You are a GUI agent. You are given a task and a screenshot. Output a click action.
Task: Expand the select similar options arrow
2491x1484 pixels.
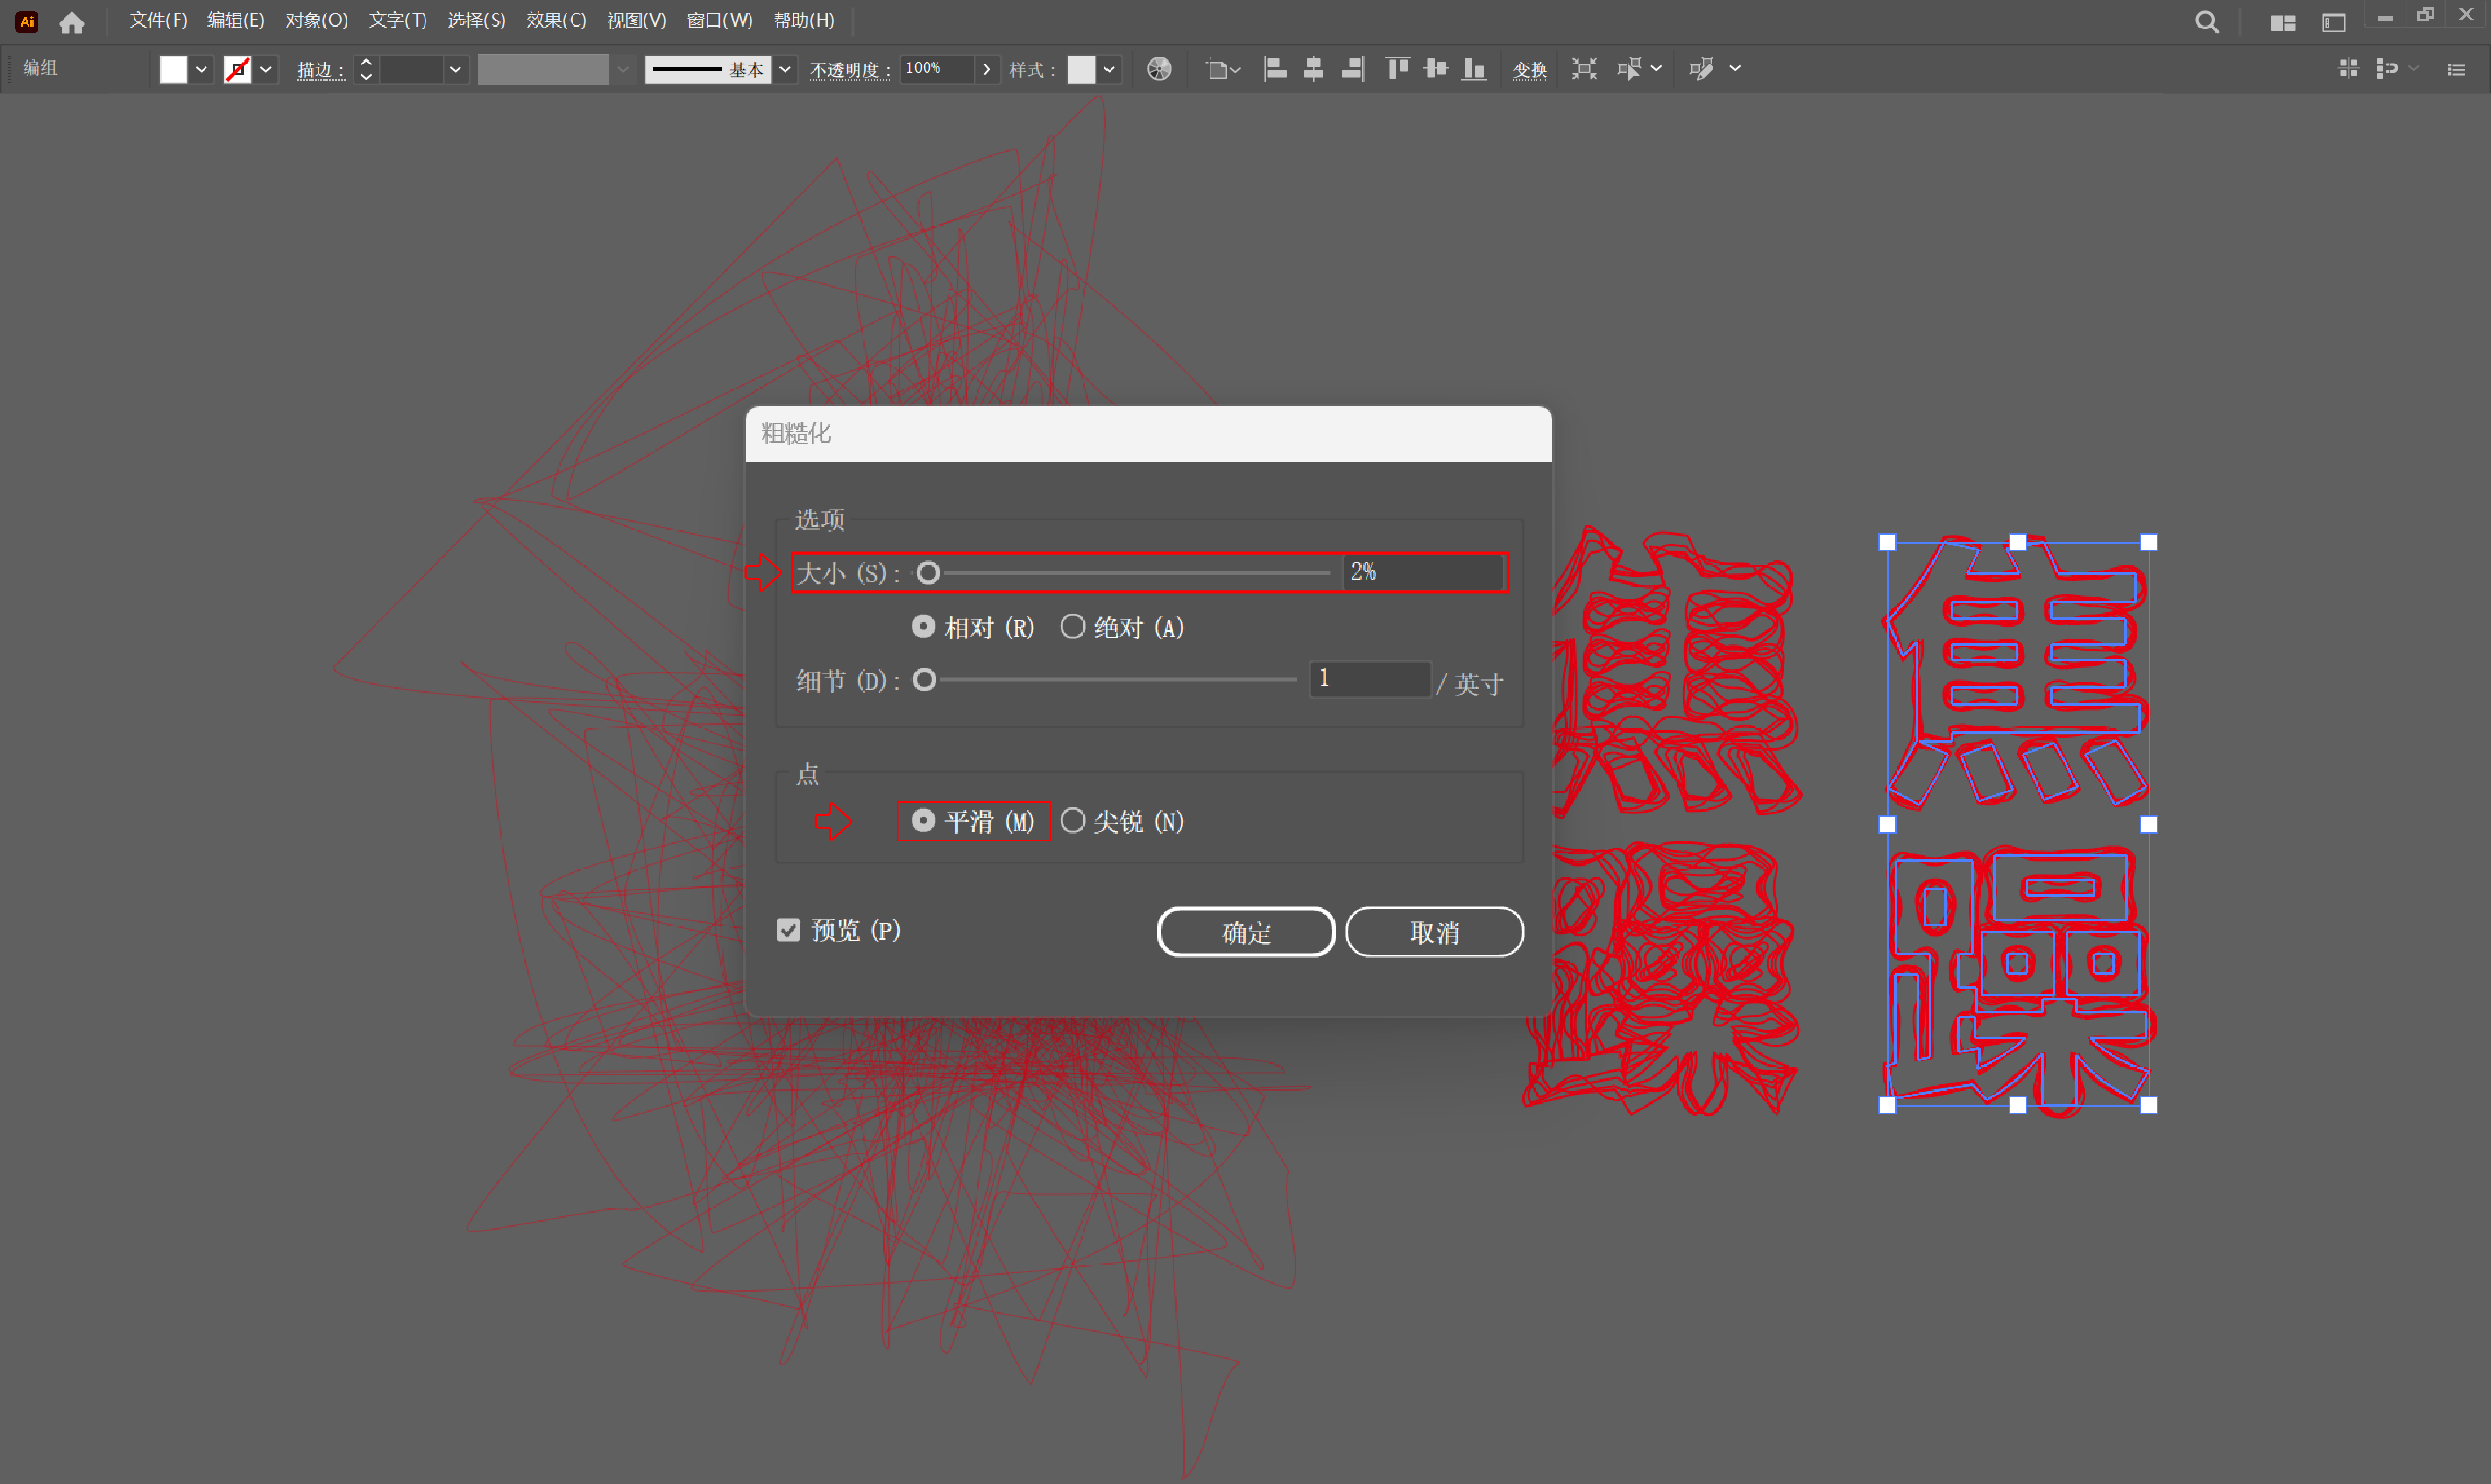1656,69
